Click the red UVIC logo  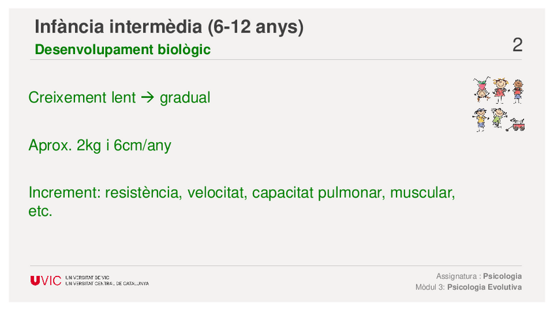(x=46, y=281)
